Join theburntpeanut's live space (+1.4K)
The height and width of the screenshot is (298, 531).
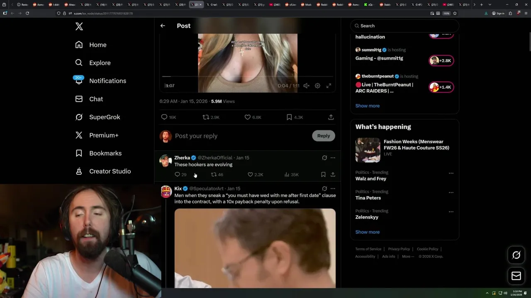(x=441, y=87)
